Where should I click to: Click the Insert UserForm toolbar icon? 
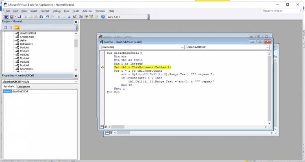tap(12, 17)
